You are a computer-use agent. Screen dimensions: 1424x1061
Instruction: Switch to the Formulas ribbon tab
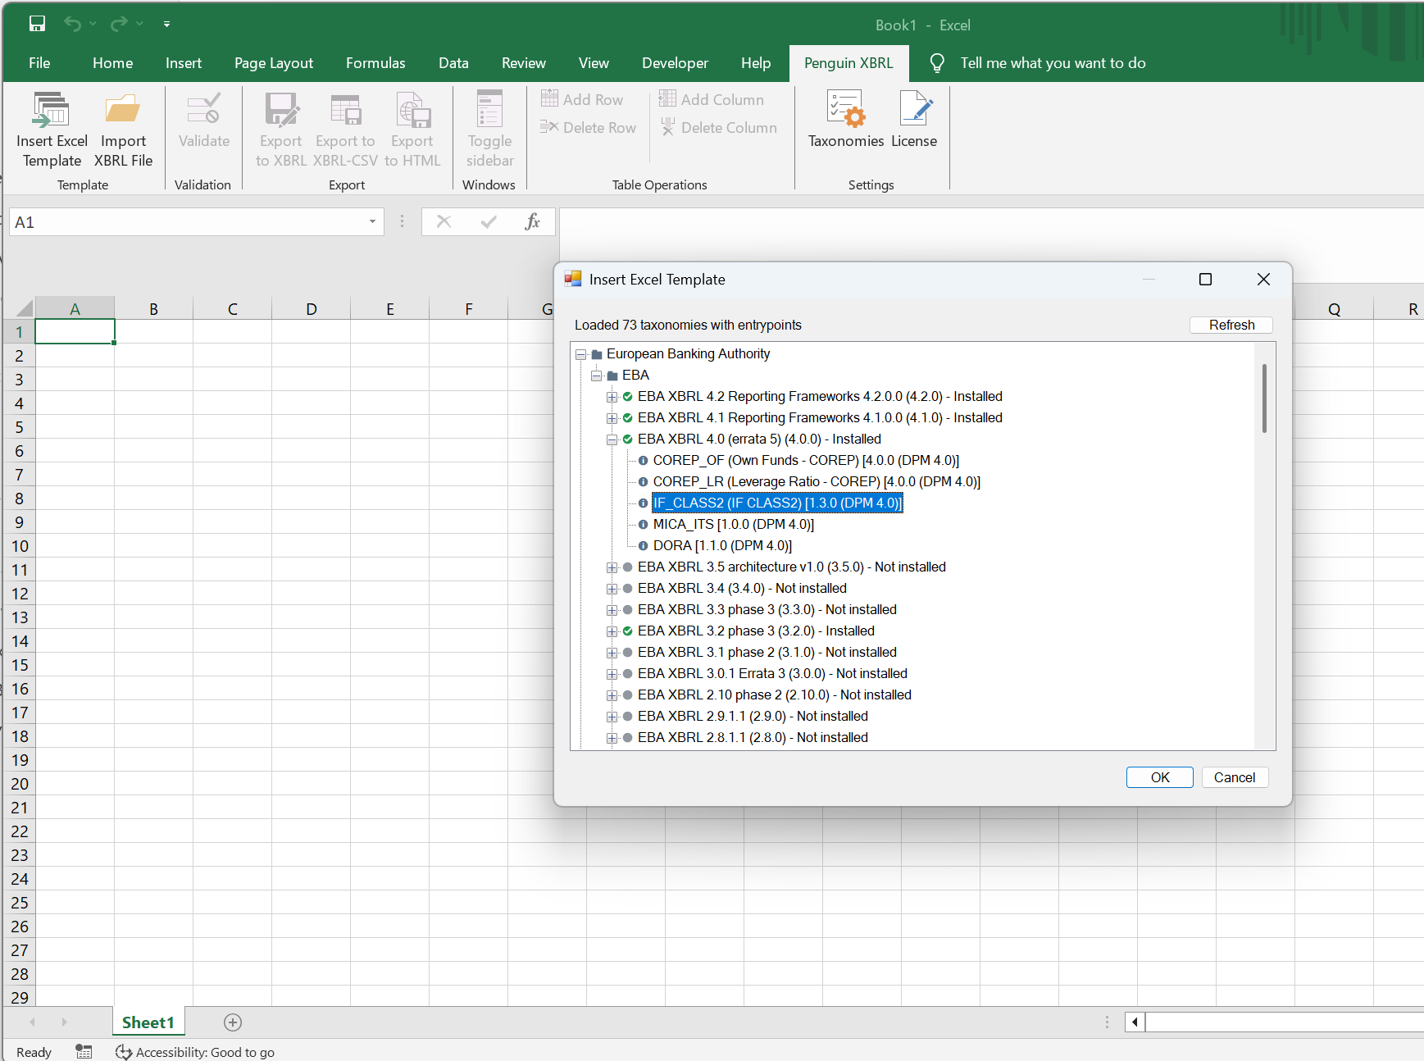click(x=375, y=63)
